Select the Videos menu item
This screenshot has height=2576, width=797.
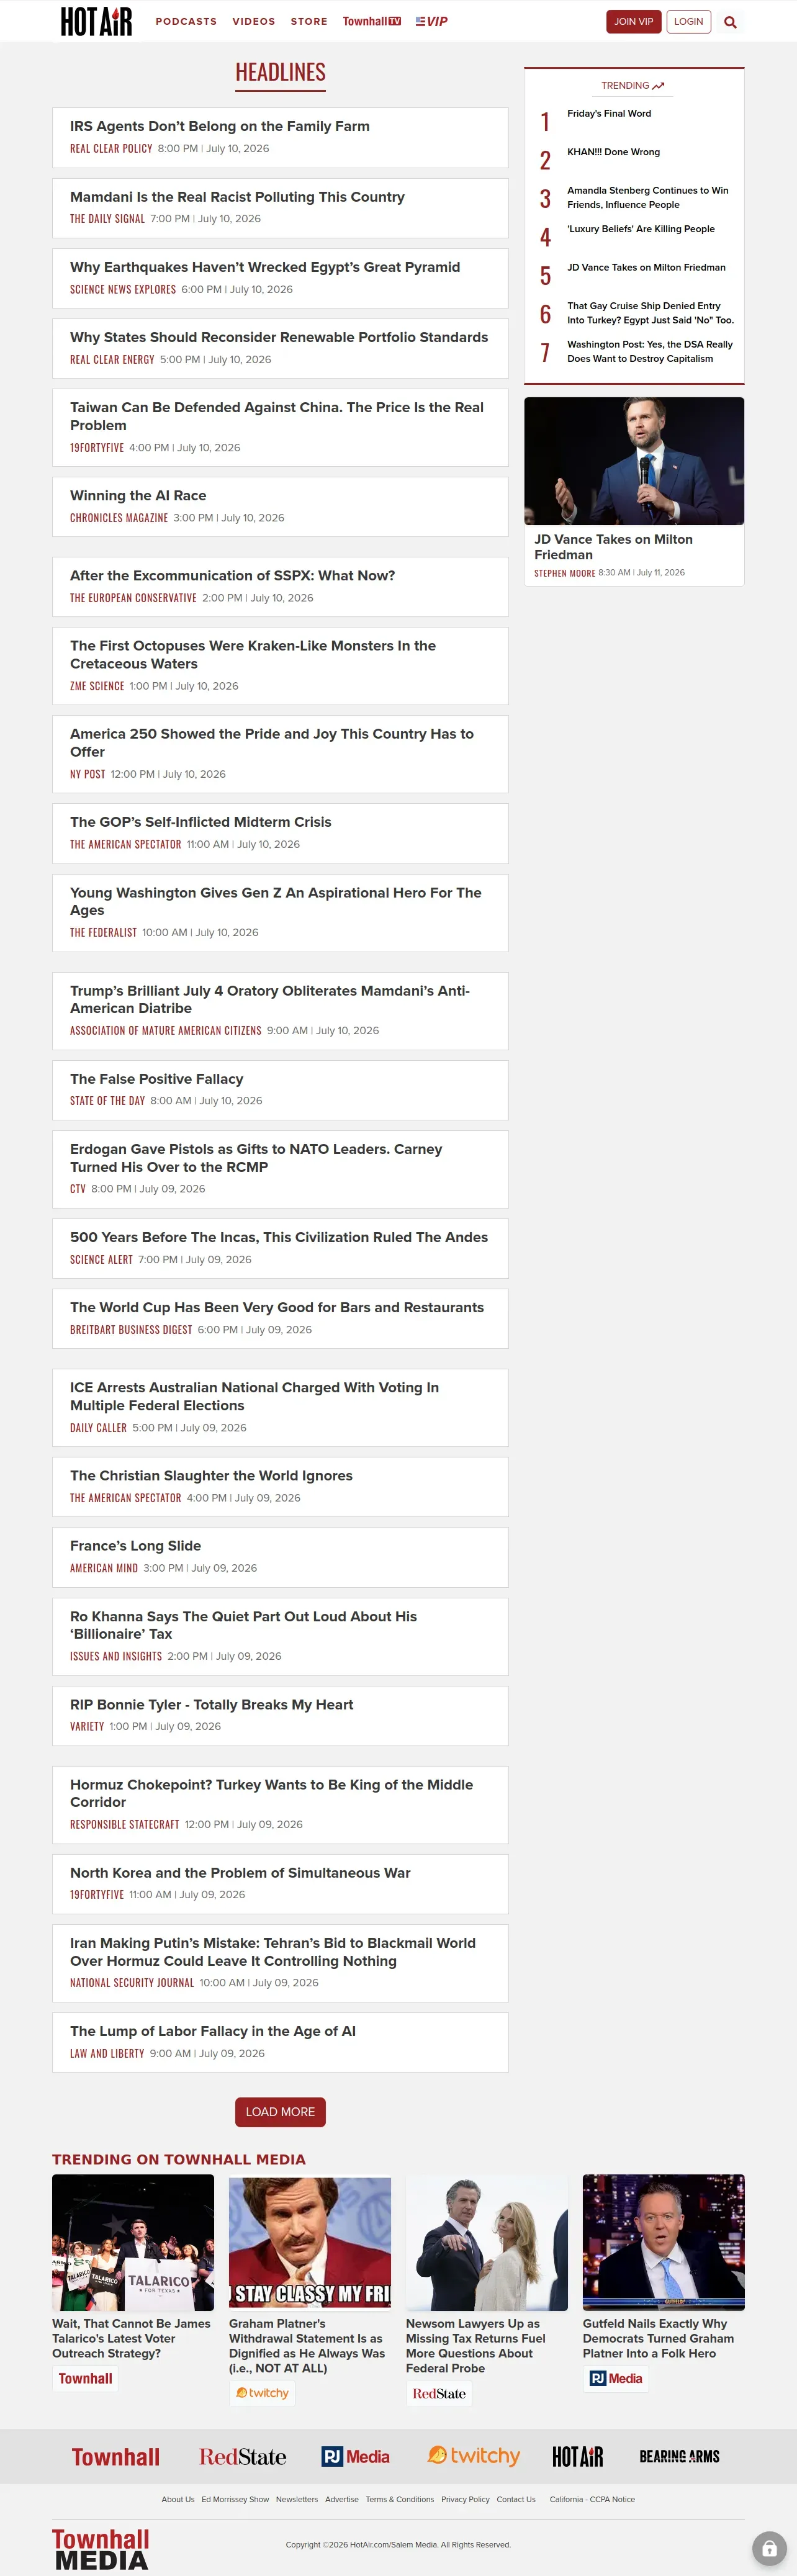coord(254,21)
